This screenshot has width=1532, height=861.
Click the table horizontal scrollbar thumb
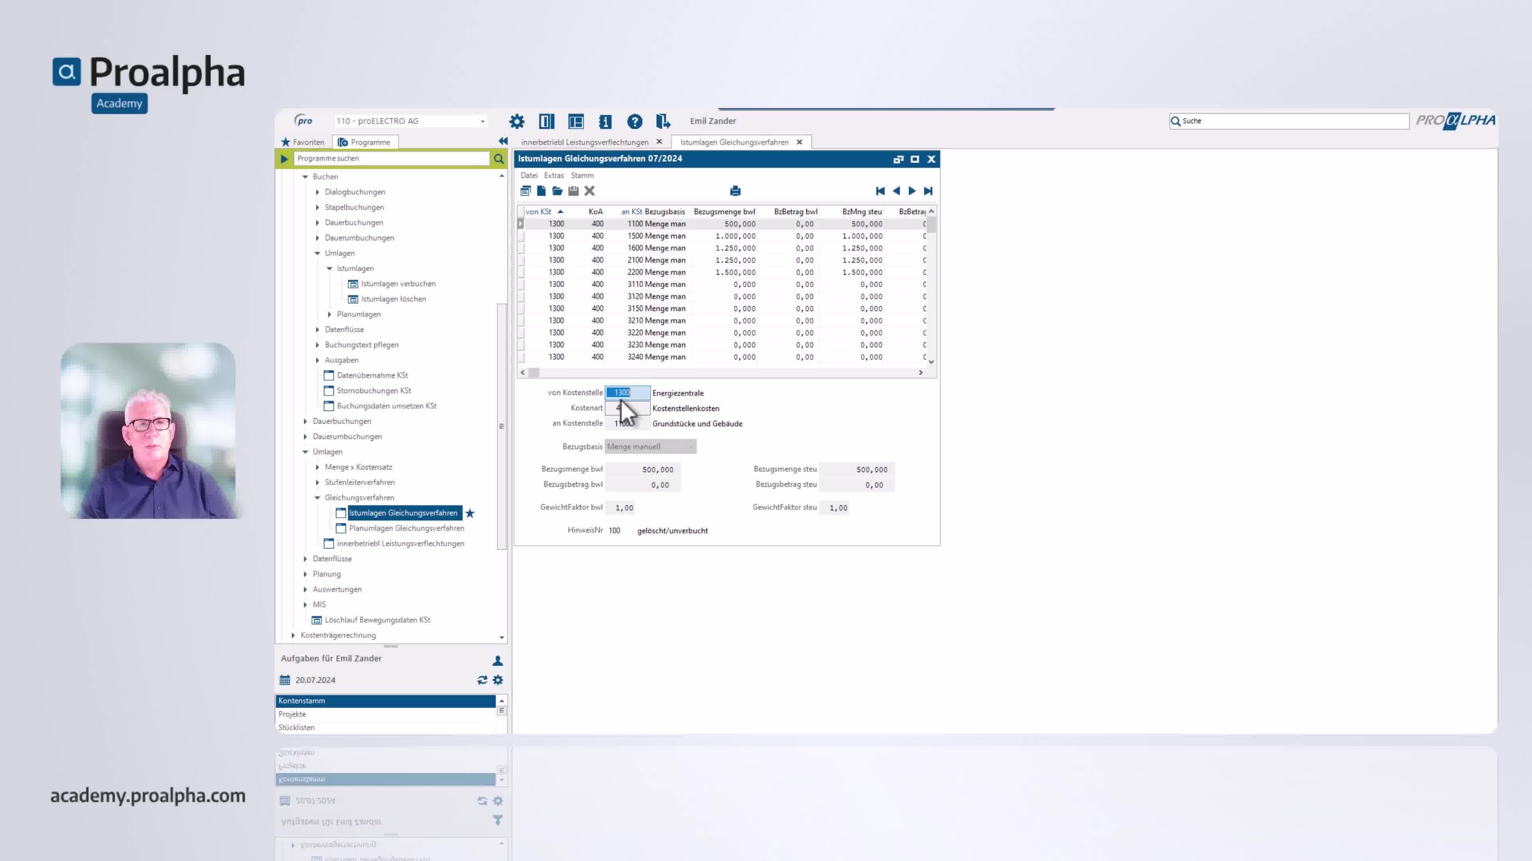pyautogui.click(x=534, y=373)
